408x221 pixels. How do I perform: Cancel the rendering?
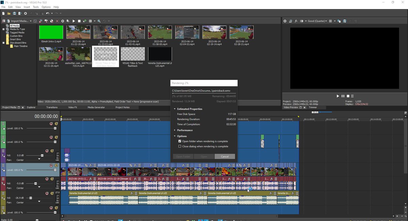point(225,156)
